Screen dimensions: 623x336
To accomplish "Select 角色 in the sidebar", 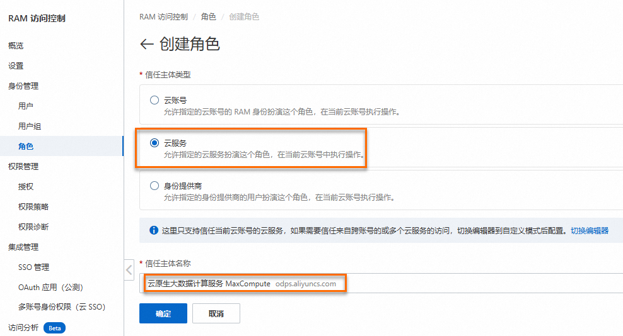I will coord(26,147).
